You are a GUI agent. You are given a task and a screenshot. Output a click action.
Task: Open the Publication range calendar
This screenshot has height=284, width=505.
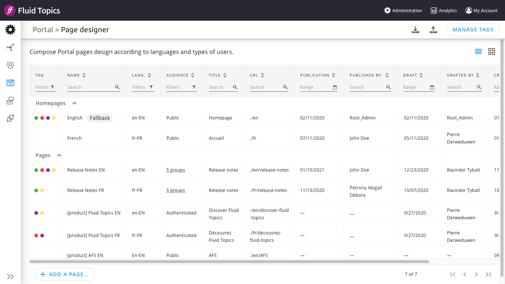[x=335, y=87]
